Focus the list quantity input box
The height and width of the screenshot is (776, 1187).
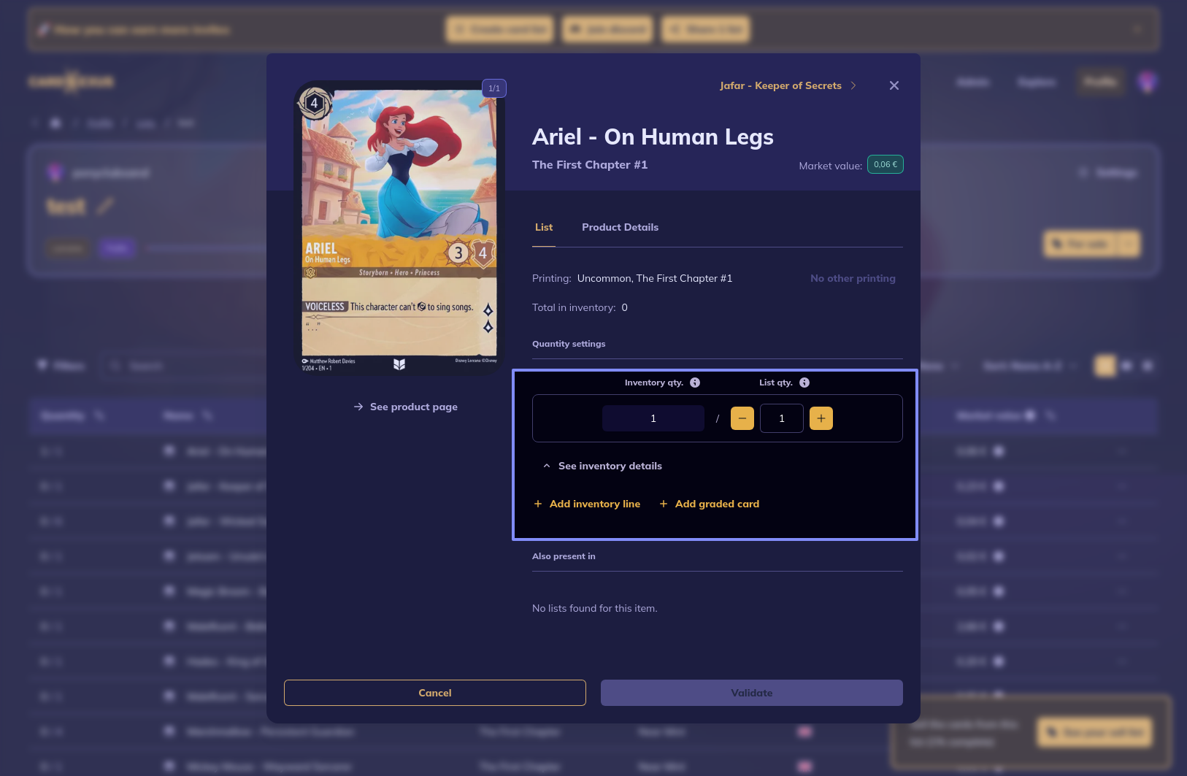click(781, 418)
